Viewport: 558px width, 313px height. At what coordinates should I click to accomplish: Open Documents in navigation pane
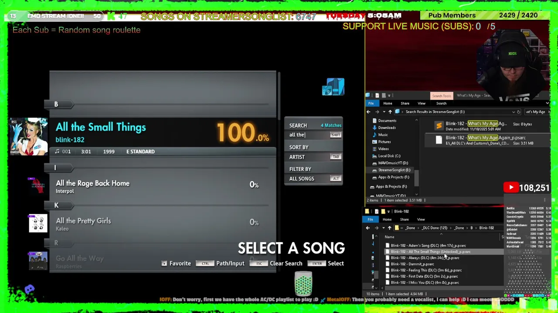[x=387, y=121]
